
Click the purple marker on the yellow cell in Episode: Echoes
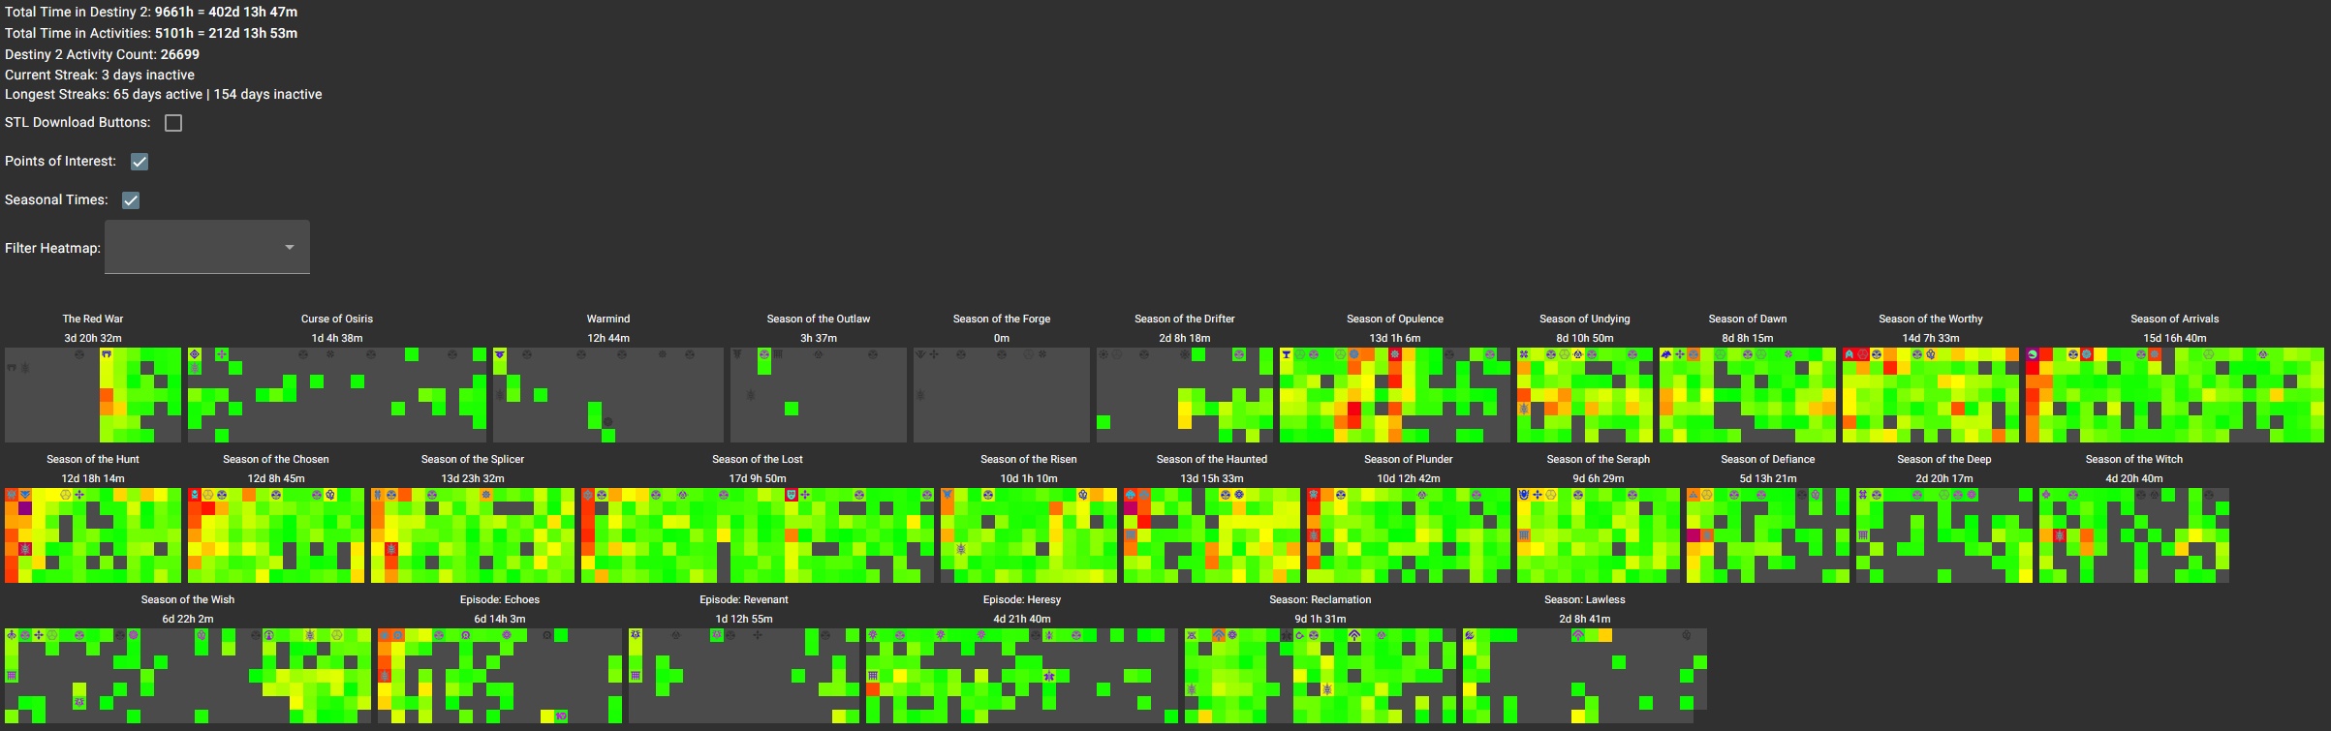pyautogui.click(x=561, y=716)
